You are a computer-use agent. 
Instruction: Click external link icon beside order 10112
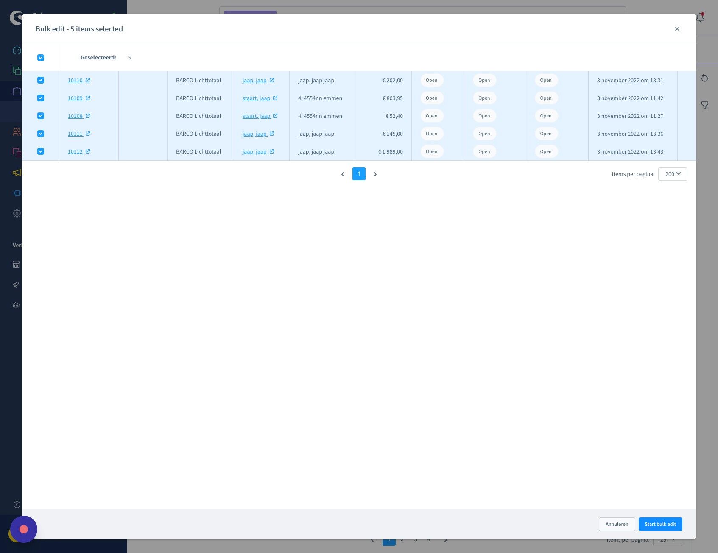88,151
